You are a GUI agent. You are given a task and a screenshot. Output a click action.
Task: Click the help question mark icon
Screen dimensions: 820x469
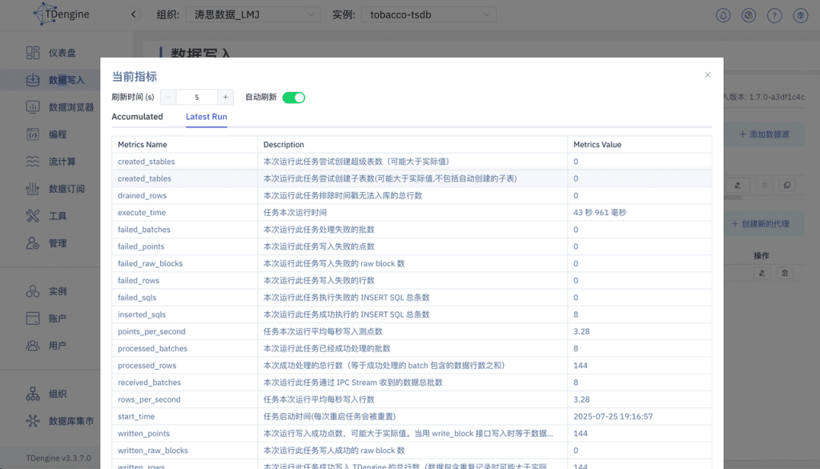click(774, 14)
